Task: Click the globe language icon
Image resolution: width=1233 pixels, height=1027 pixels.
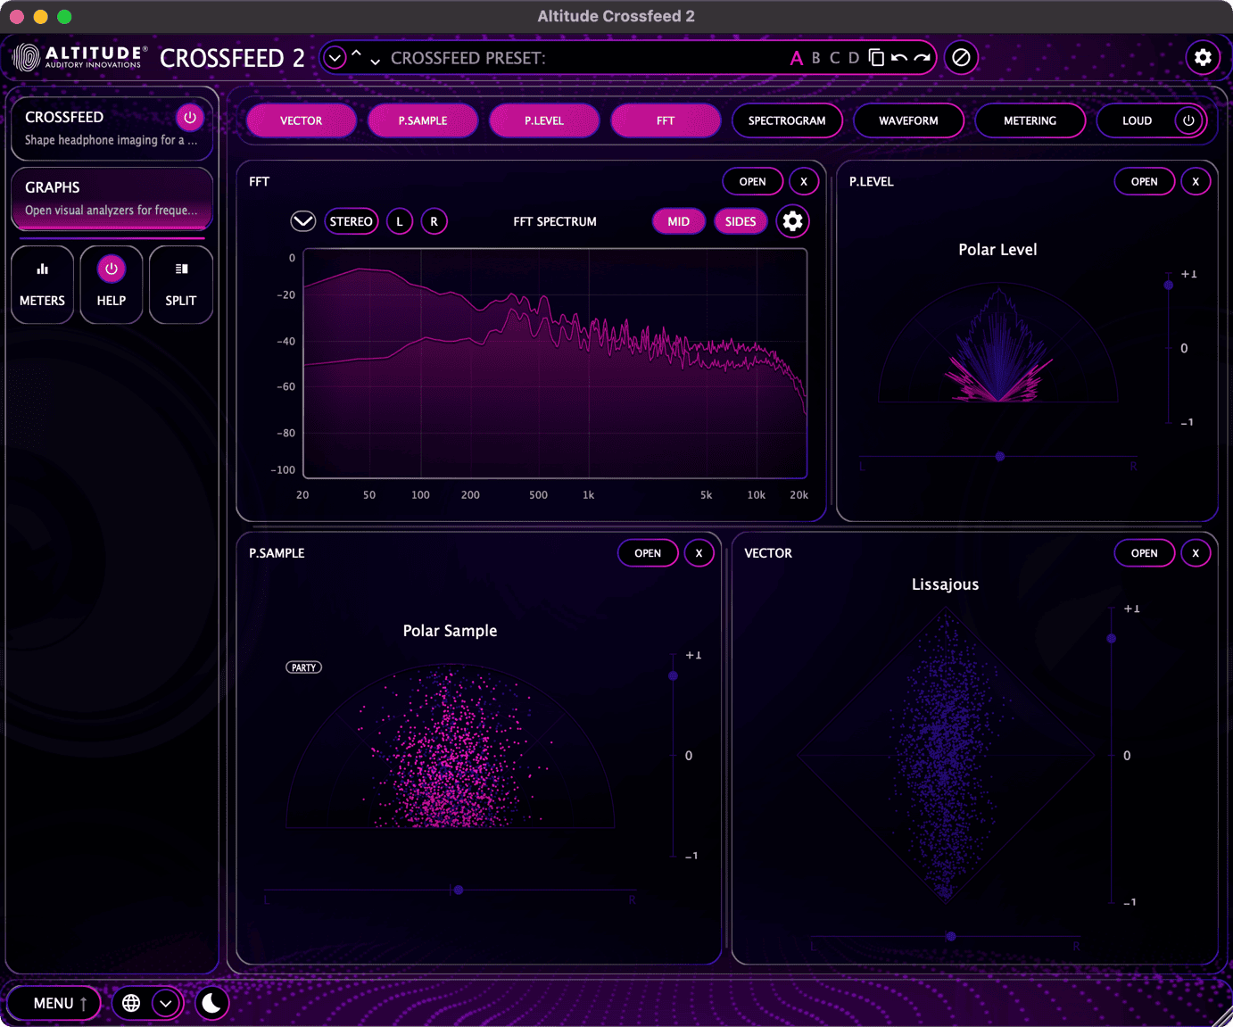Action: point(131,1003)
